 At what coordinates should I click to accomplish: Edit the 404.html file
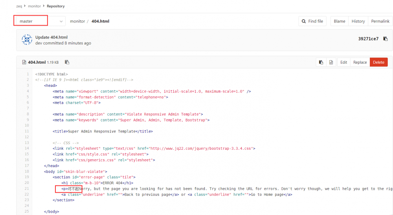(x=343, y=62)
